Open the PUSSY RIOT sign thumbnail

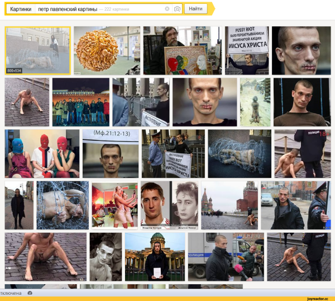click(x=246, y=50)
